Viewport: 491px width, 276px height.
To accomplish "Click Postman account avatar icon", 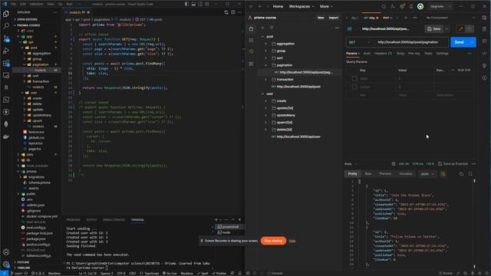I will (x=420, y=6).
